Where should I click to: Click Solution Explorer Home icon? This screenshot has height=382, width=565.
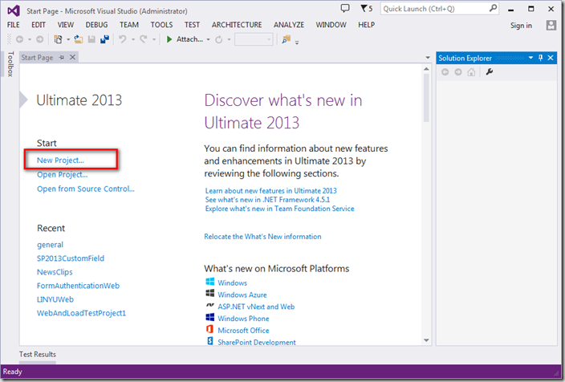tap(471, 72)
